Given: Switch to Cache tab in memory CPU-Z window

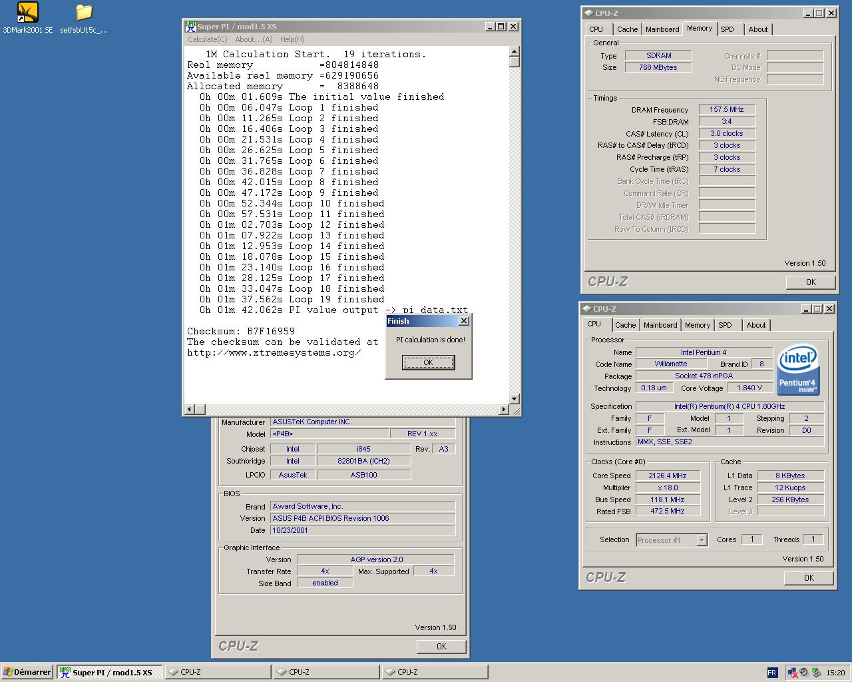Looking at the screenshot, I should 627,29.
